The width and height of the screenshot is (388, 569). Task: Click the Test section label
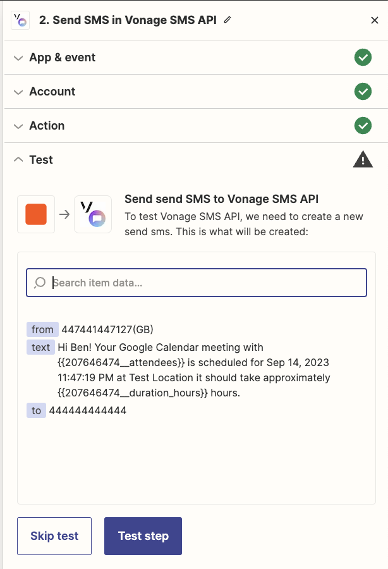41,160
